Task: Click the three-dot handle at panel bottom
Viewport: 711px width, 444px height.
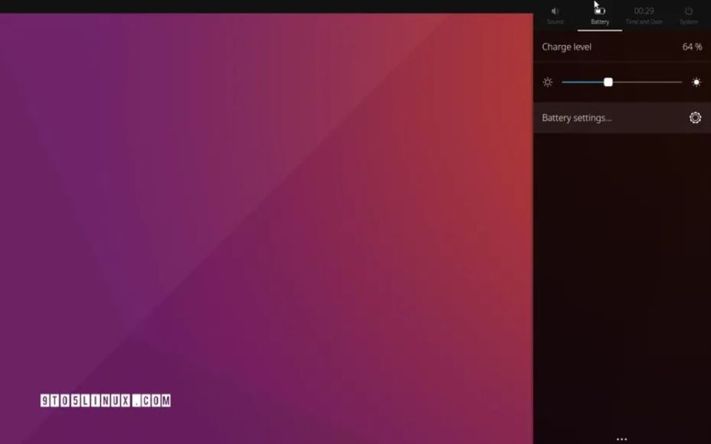Action: 621,439
